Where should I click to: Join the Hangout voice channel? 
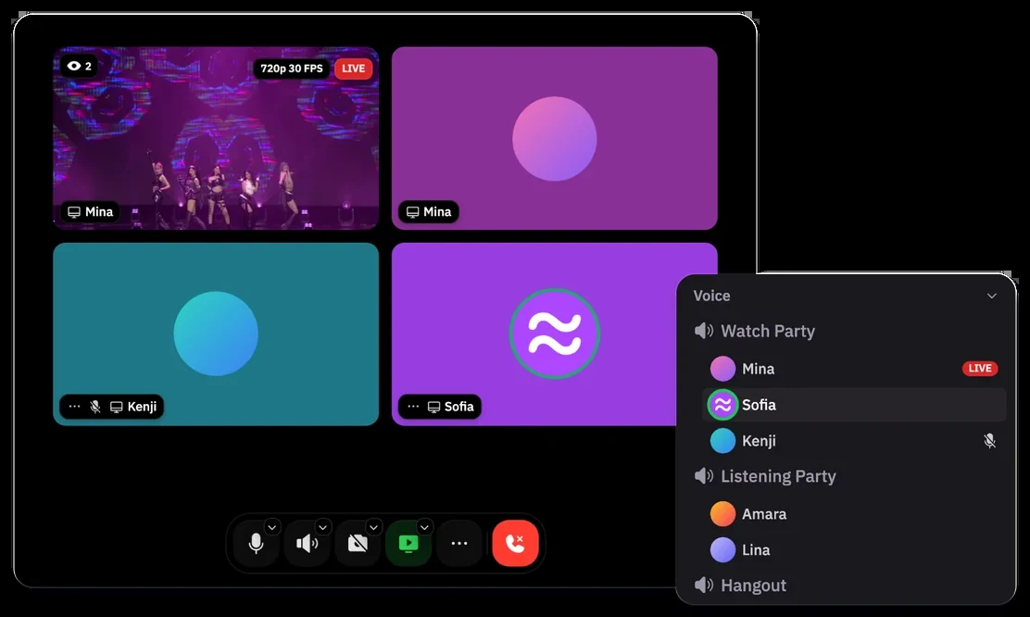coord(740,586)
